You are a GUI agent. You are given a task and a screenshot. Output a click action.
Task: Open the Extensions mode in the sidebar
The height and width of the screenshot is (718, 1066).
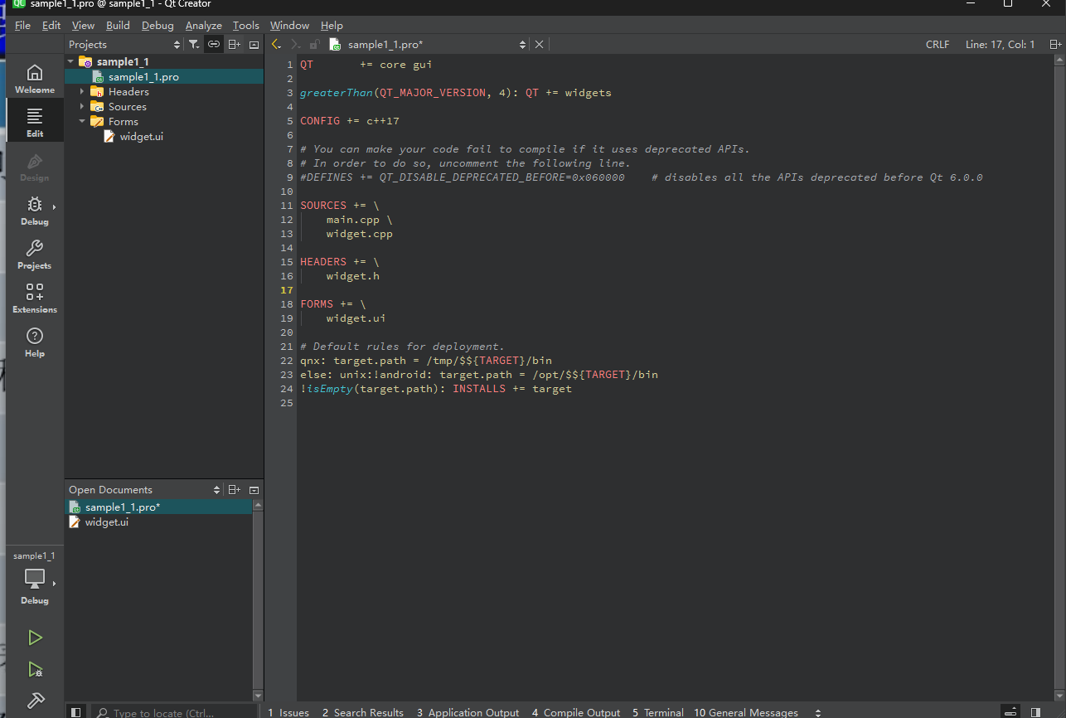[x=35, y=298]
